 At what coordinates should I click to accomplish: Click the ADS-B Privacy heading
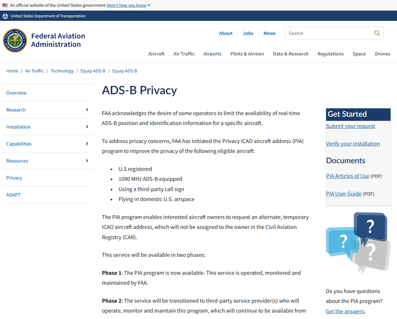[139, 90]
